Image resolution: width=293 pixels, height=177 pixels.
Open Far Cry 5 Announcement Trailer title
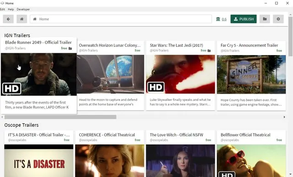[x=249, y=45]
